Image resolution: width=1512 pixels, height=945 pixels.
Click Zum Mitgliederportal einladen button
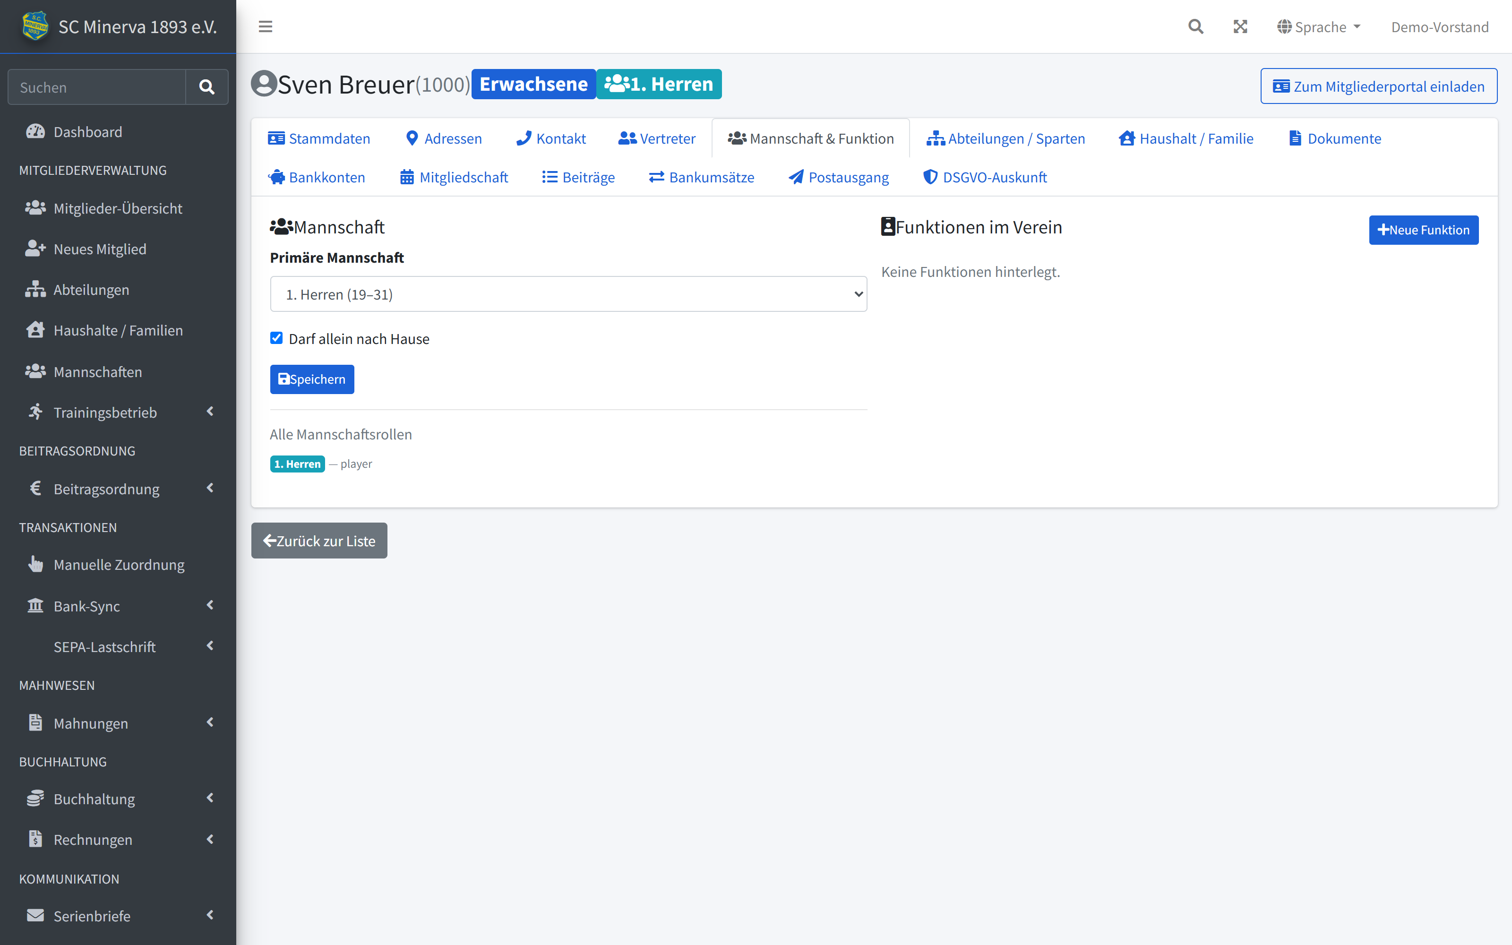[1378, 86]
